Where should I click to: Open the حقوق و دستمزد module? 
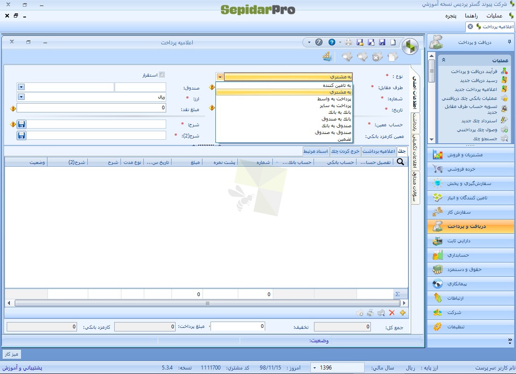click(471, 269)
